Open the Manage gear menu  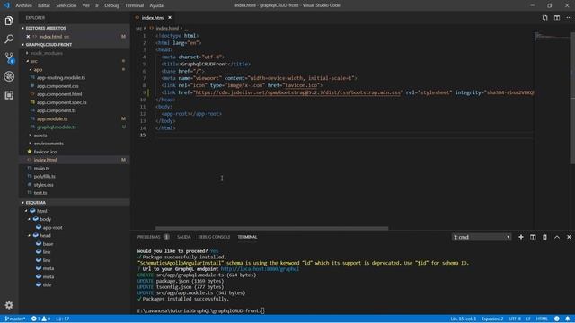click(9, 305)
